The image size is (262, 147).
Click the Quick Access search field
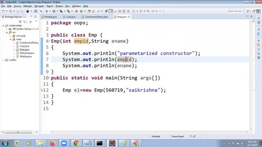pos(235,11)
